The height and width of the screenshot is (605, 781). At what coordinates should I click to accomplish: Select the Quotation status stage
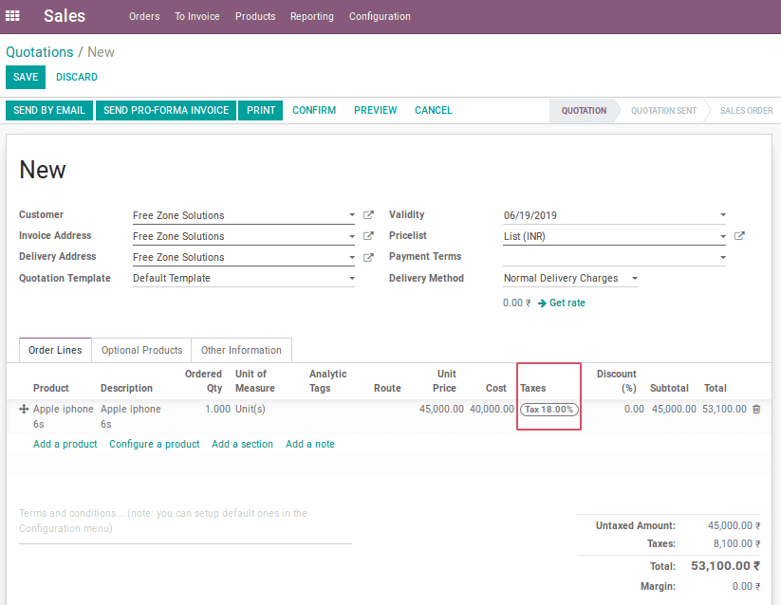(584, 110)
